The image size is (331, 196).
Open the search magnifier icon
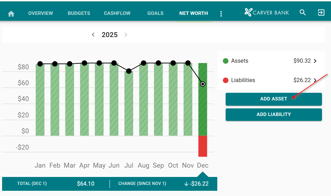(303, 13)
